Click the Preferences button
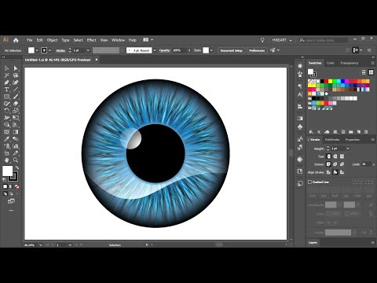Image resolution: width=377 pixels, height=283 pixels. tap(257, 50)
